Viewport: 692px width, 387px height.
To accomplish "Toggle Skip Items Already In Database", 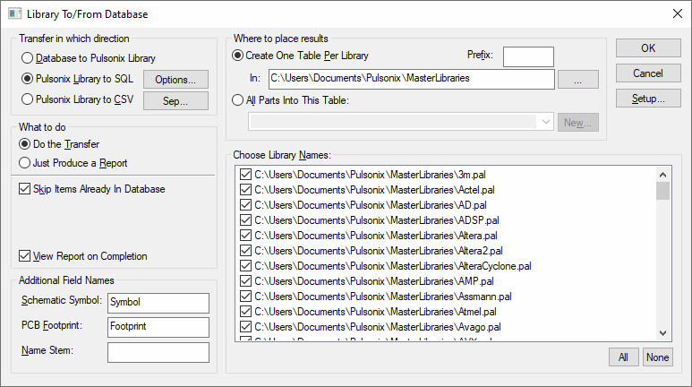I will click(25, 189).
